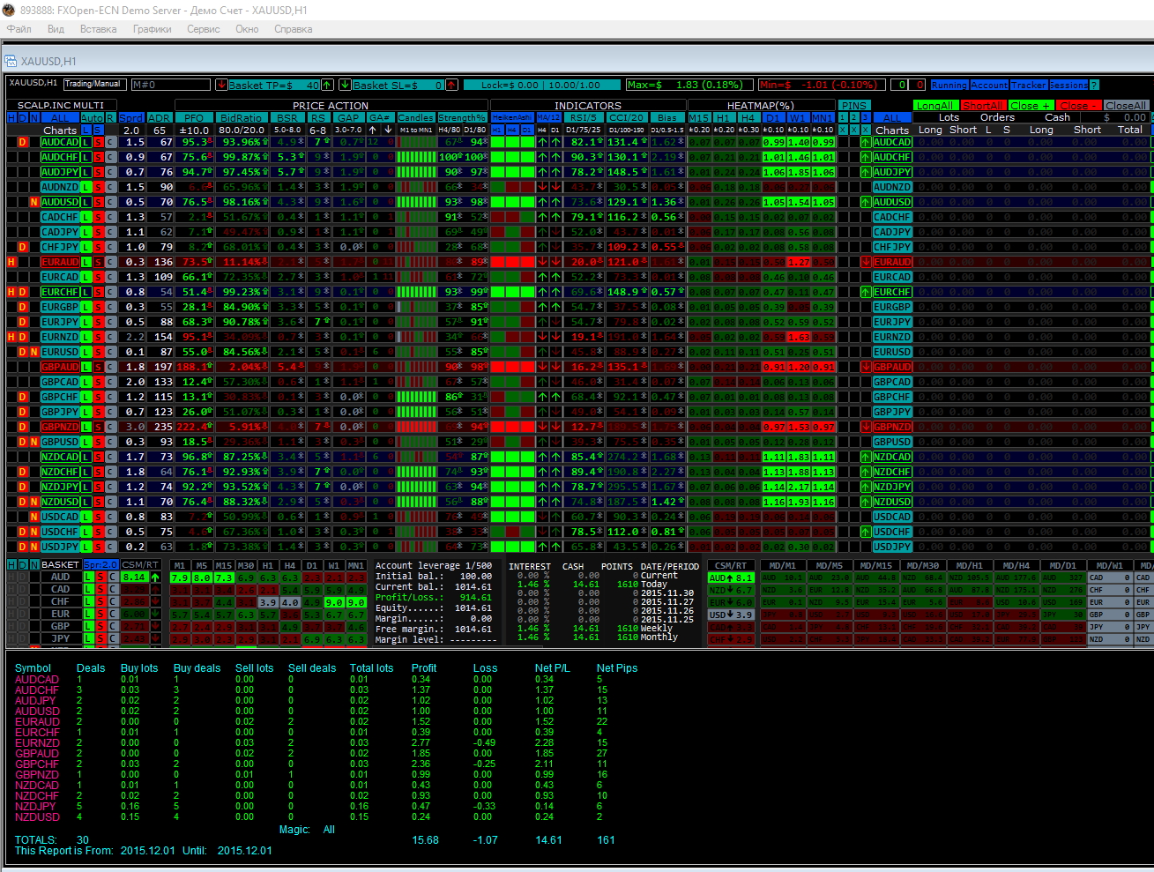Click the green up-arrow signal beside right-side AUDCAD
This screenshot has width=1154, height=872.
click(866, 142)
